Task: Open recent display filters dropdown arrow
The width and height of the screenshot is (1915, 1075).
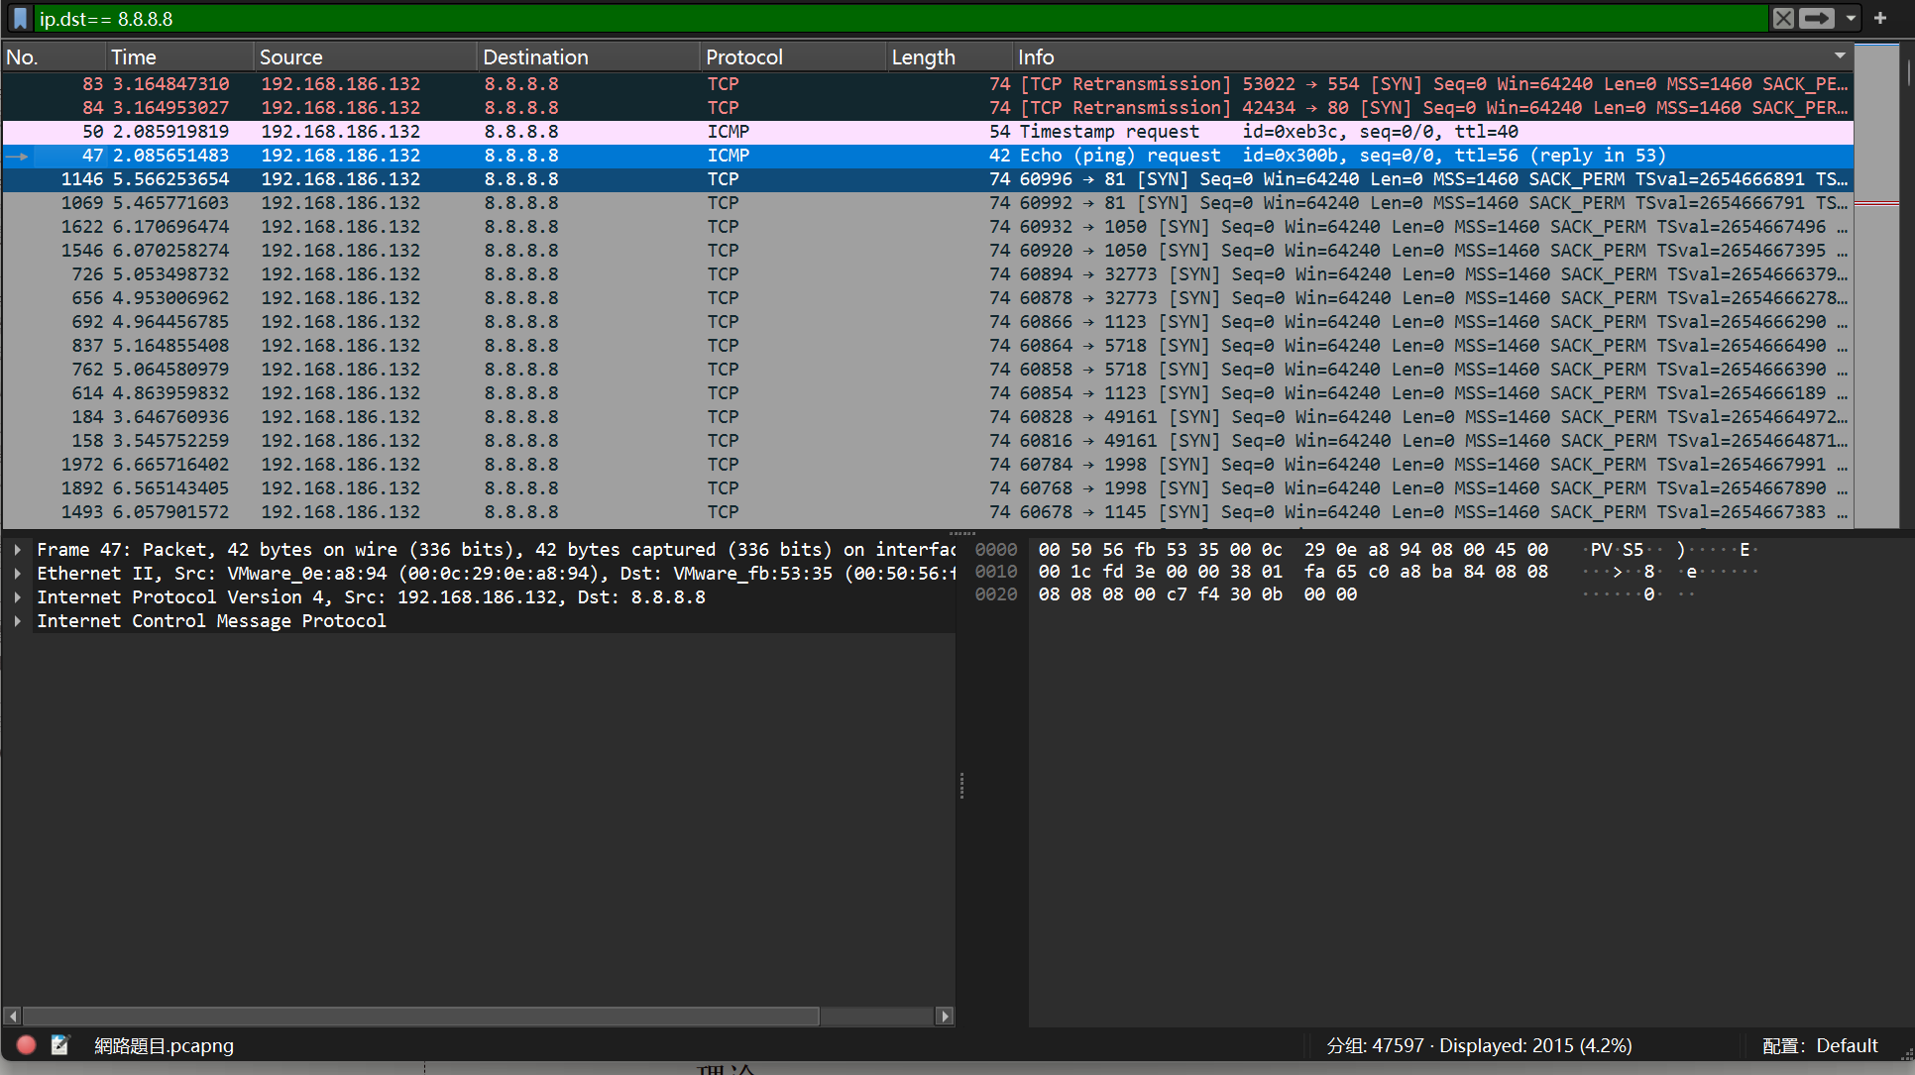Action: (x=1851, y=19)
